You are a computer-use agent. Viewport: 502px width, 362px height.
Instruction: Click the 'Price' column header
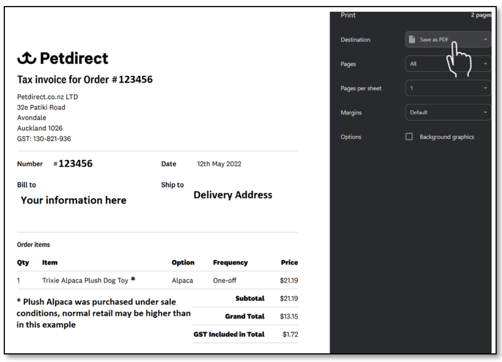[289, 262]
